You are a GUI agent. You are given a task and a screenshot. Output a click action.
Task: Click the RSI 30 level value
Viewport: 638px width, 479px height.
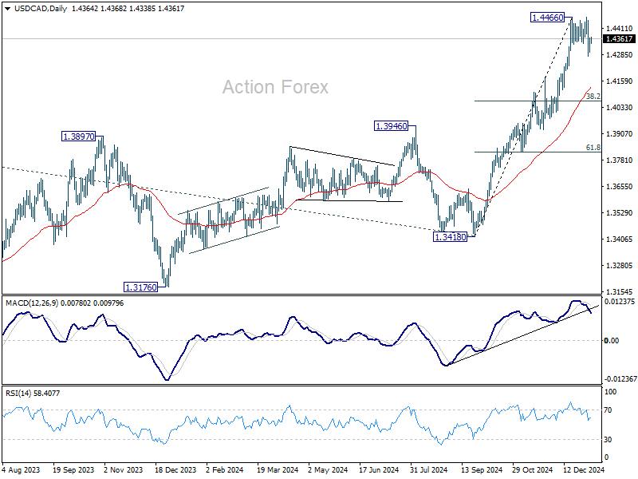tap(608, 440)
